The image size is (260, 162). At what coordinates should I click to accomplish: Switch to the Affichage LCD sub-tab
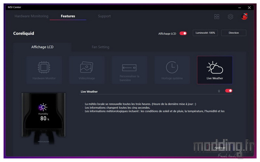coord(43,47)
